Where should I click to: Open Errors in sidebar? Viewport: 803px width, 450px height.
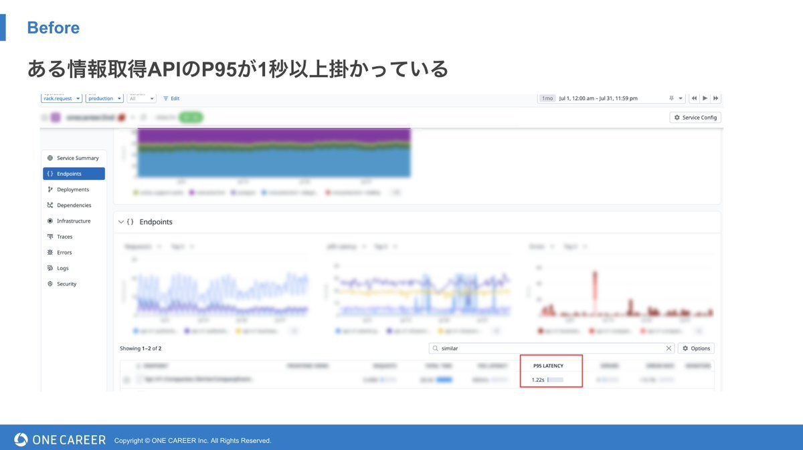[x=74, y=252]
